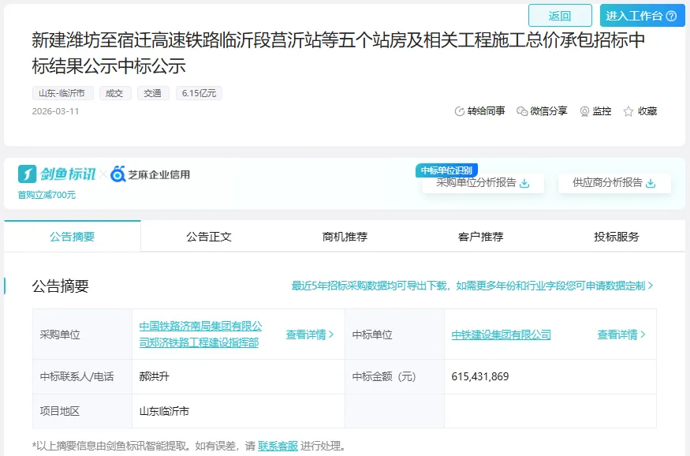Click the forward-to-colleague icon (转给同事)
Viewport: 690px width, 456px height.
tap(460, 111)
